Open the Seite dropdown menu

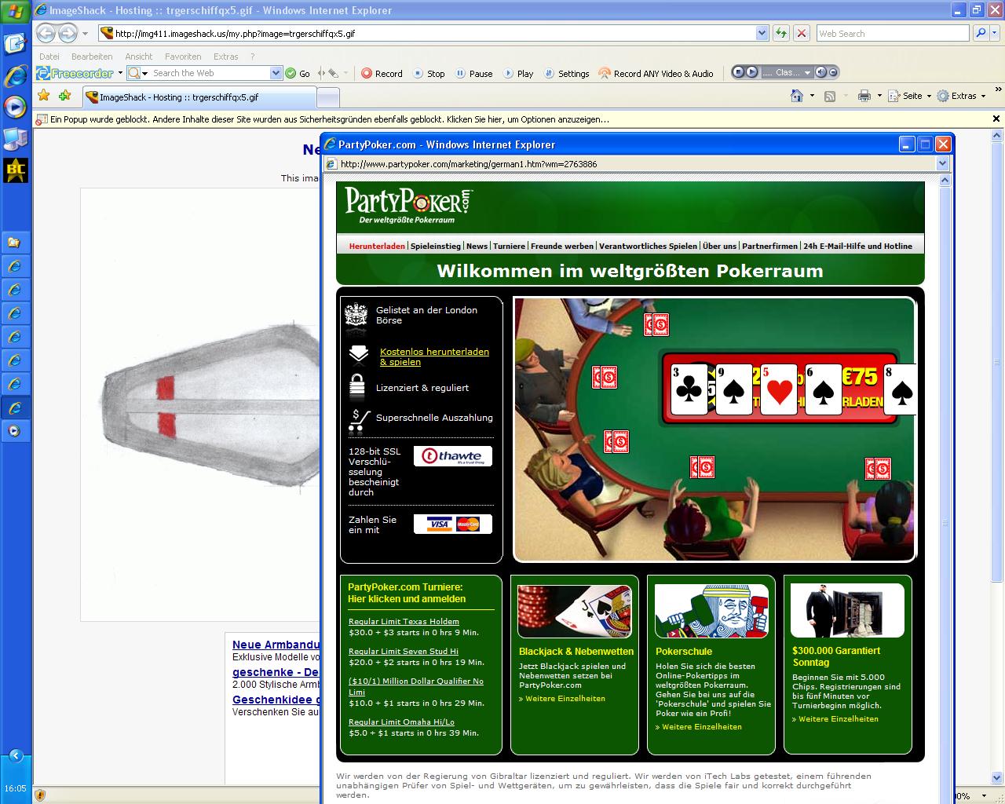tap(912, 96)
